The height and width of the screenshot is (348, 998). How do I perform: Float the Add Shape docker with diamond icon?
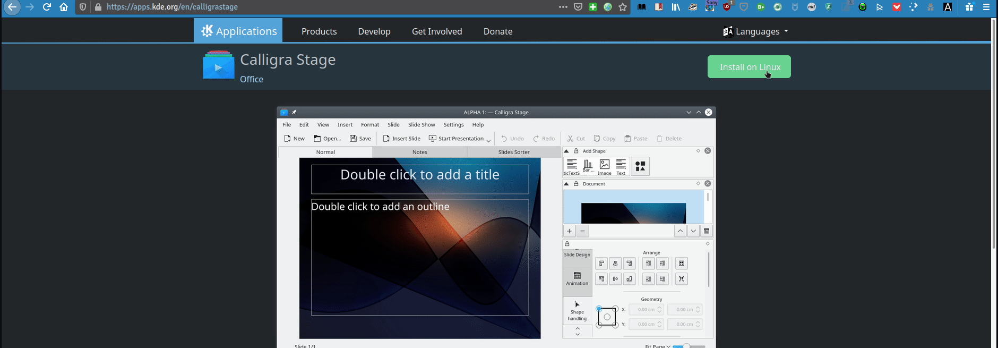[699, 151]
